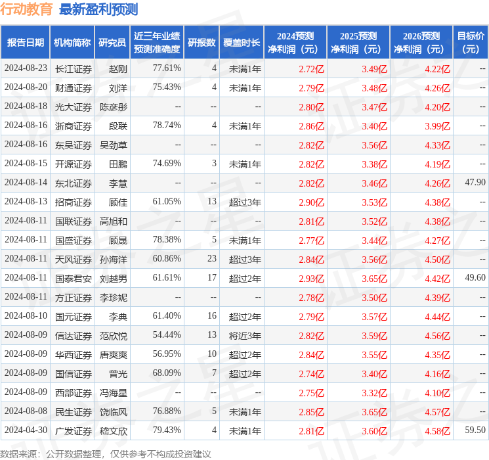This screenshot has height=460, width=489.
Task: Click 东吴证券 institution cell
Action: click(74, 145)
